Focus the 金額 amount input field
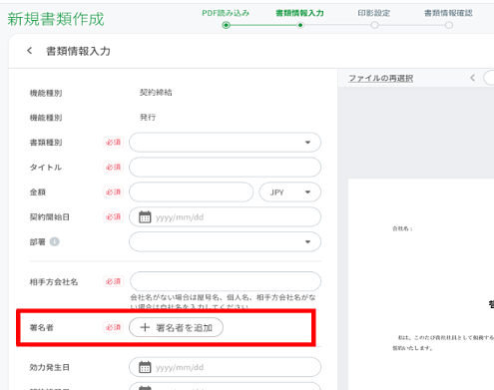Image resolution: width=494 pixels, height=390 pixels. pyautogui.click(x=192, y=192)
